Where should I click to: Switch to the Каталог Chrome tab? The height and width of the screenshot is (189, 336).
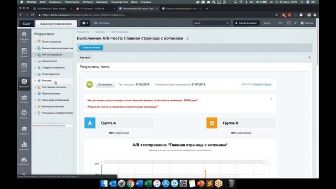pyautogui.click(x=181, y=8)
